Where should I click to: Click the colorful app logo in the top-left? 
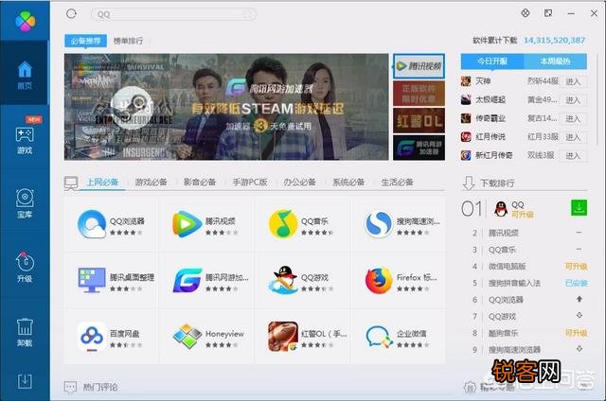(26, 21)
